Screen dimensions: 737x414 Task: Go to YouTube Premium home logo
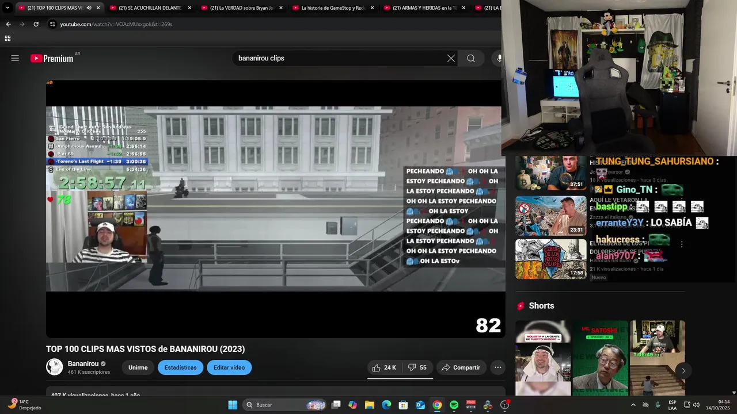pyautogui.click(x=52, y=58)
